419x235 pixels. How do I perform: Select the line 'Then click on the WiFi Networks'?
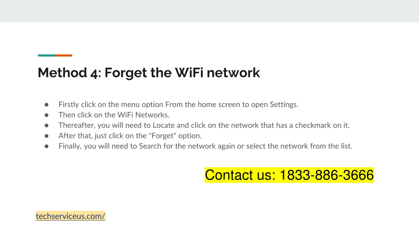point(114,115)
